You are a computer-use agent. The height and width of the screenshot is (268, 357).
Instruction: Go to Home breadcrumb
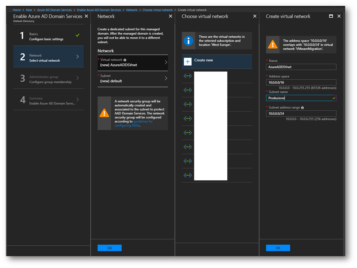[x=17, y=10]
